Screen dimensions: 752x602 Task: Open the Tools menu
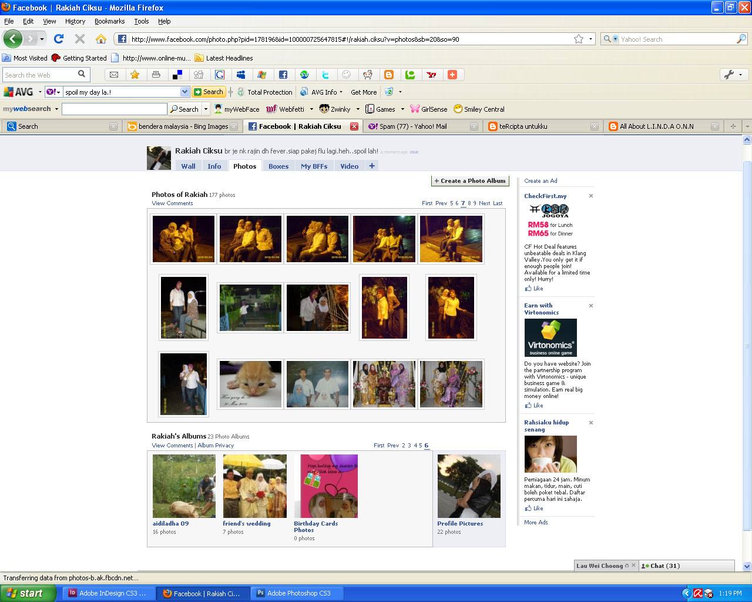click(142, 21)
